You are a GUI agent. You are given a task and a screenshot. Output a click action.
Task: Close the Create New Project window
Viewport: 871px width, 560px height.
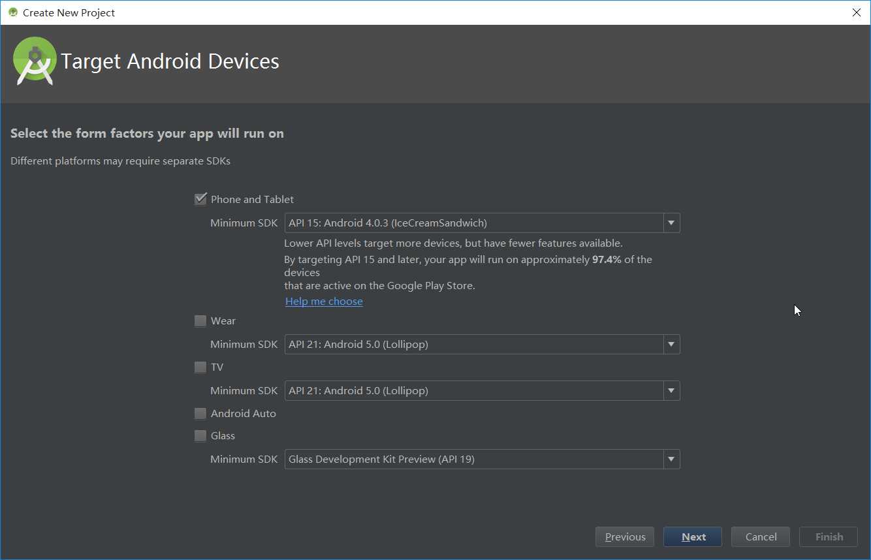(x=856, y=12)
